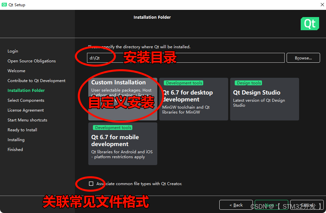
Task: Click Development tools tag on mobile card
Action: click(113, 128)
